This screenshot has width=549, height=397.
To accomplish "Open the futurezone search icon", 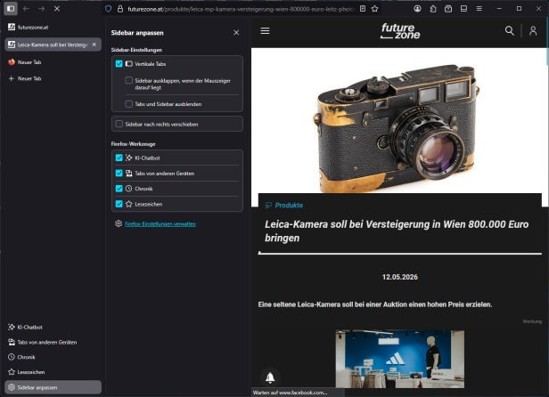I will tap(510, 31).
